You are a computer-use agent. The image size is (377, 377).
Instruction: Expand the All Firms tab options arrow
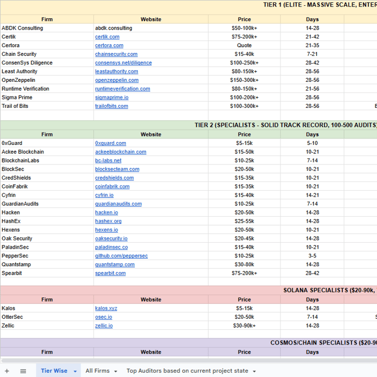(x=115, y=371)
